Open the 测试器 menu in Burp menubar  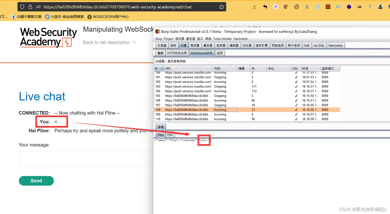coord(180,39)
